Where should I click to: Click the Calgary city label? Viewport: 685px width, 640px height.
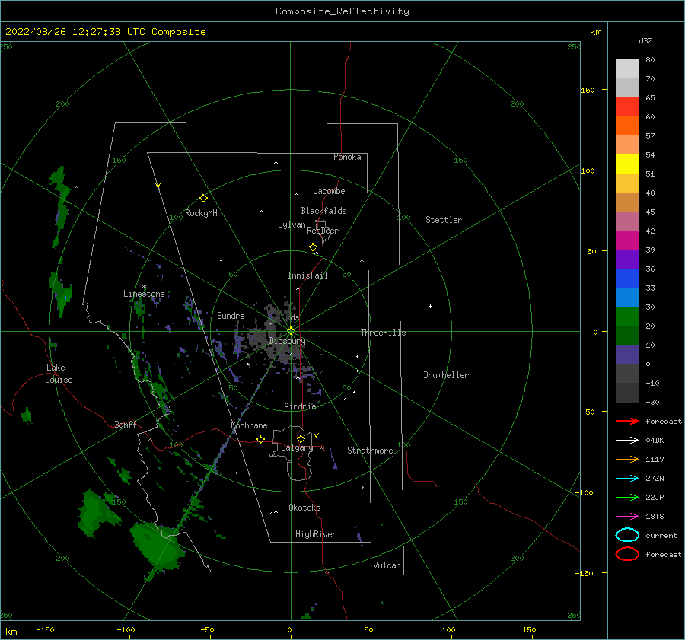297,447
